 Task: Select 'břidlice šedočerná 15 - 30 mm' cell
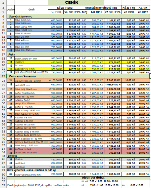(x=31, y=142)
